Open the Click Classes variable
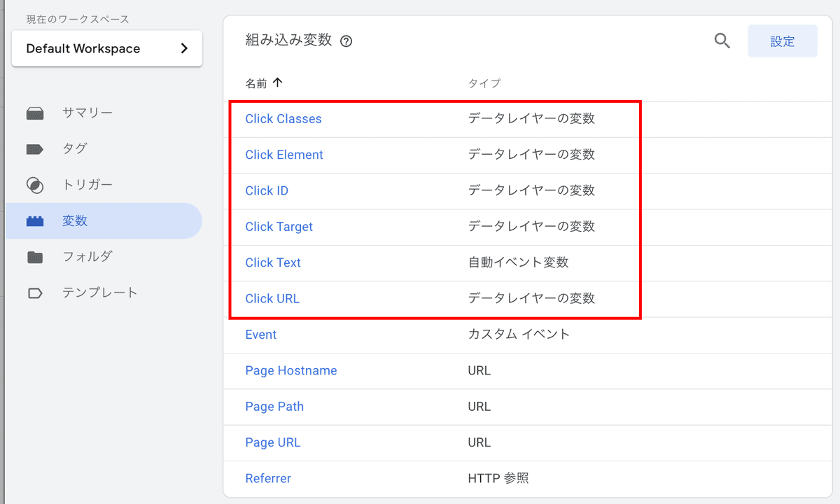The image size is (840, 504). click(x=283, y=119)
